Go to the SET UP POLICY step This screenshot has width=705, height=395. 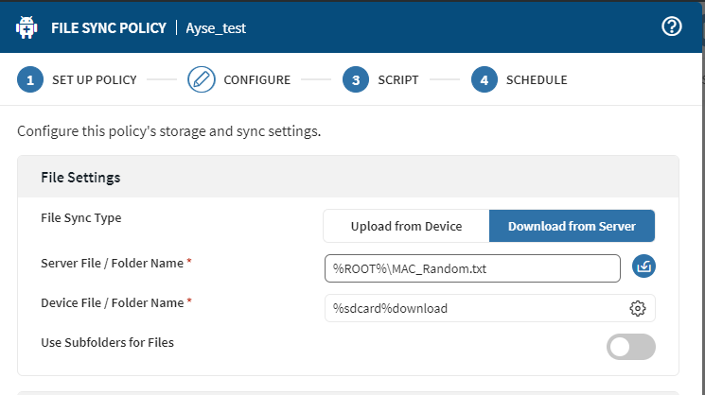(x=95, y=80)
